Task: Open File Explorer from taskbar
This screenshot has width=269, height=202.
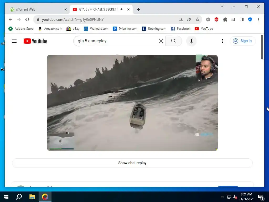Action: (32, 197)
